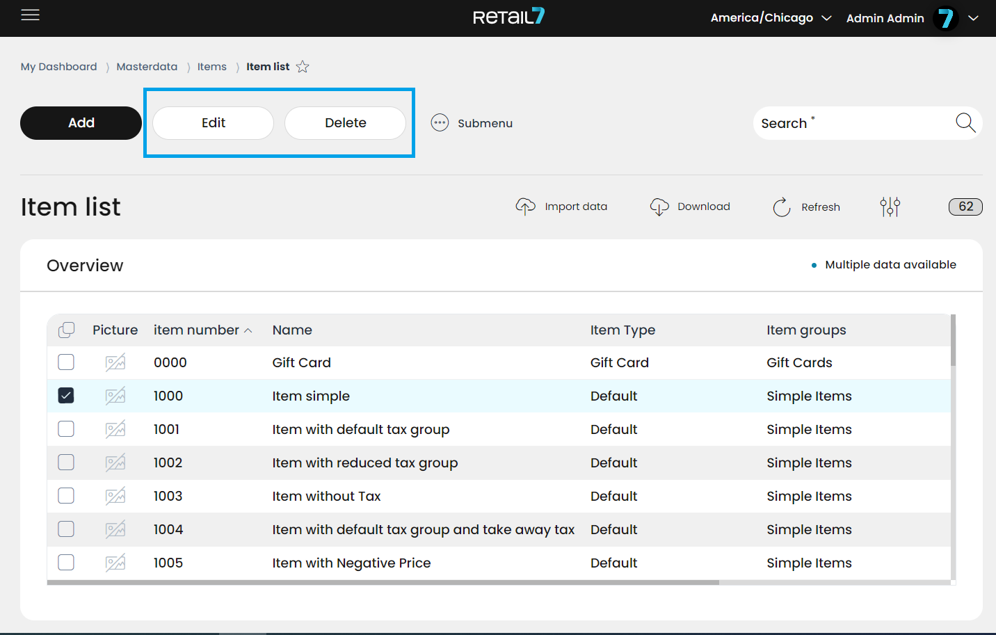
Task: Uncheck the Item simple row checkbox
Action: coord(66,395)
